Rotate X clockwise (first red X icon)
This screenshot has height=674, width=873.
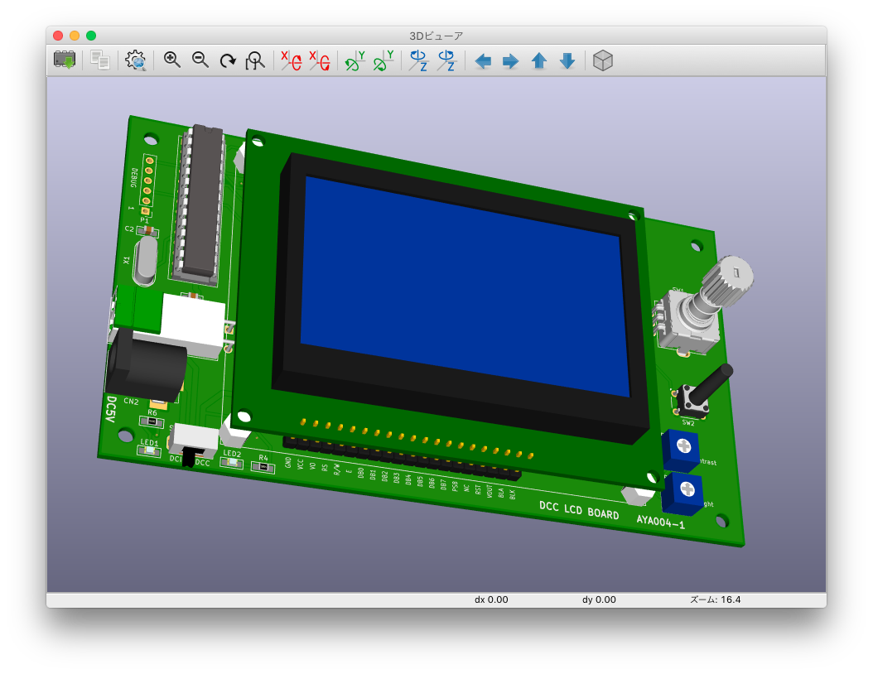click(x=292, y=60)
